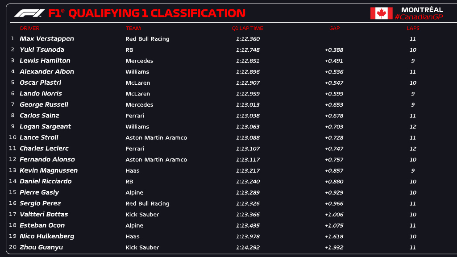Click the MONTRÉAL location label
The height and width of the screenshot is (257, 457).
click(x=422, y=10)
